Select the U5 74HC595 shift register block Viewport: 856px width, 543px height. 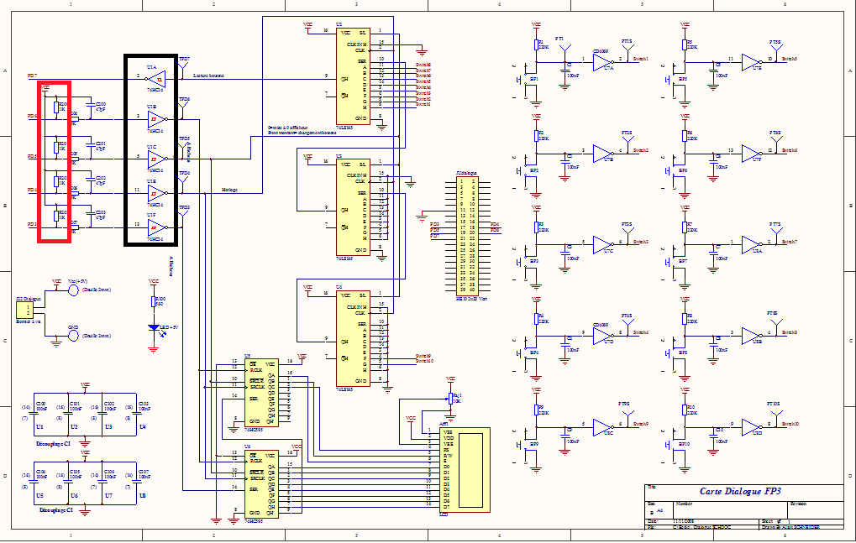261,393
